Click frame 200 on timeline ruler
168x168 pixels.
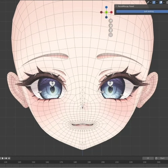[103, 162]
